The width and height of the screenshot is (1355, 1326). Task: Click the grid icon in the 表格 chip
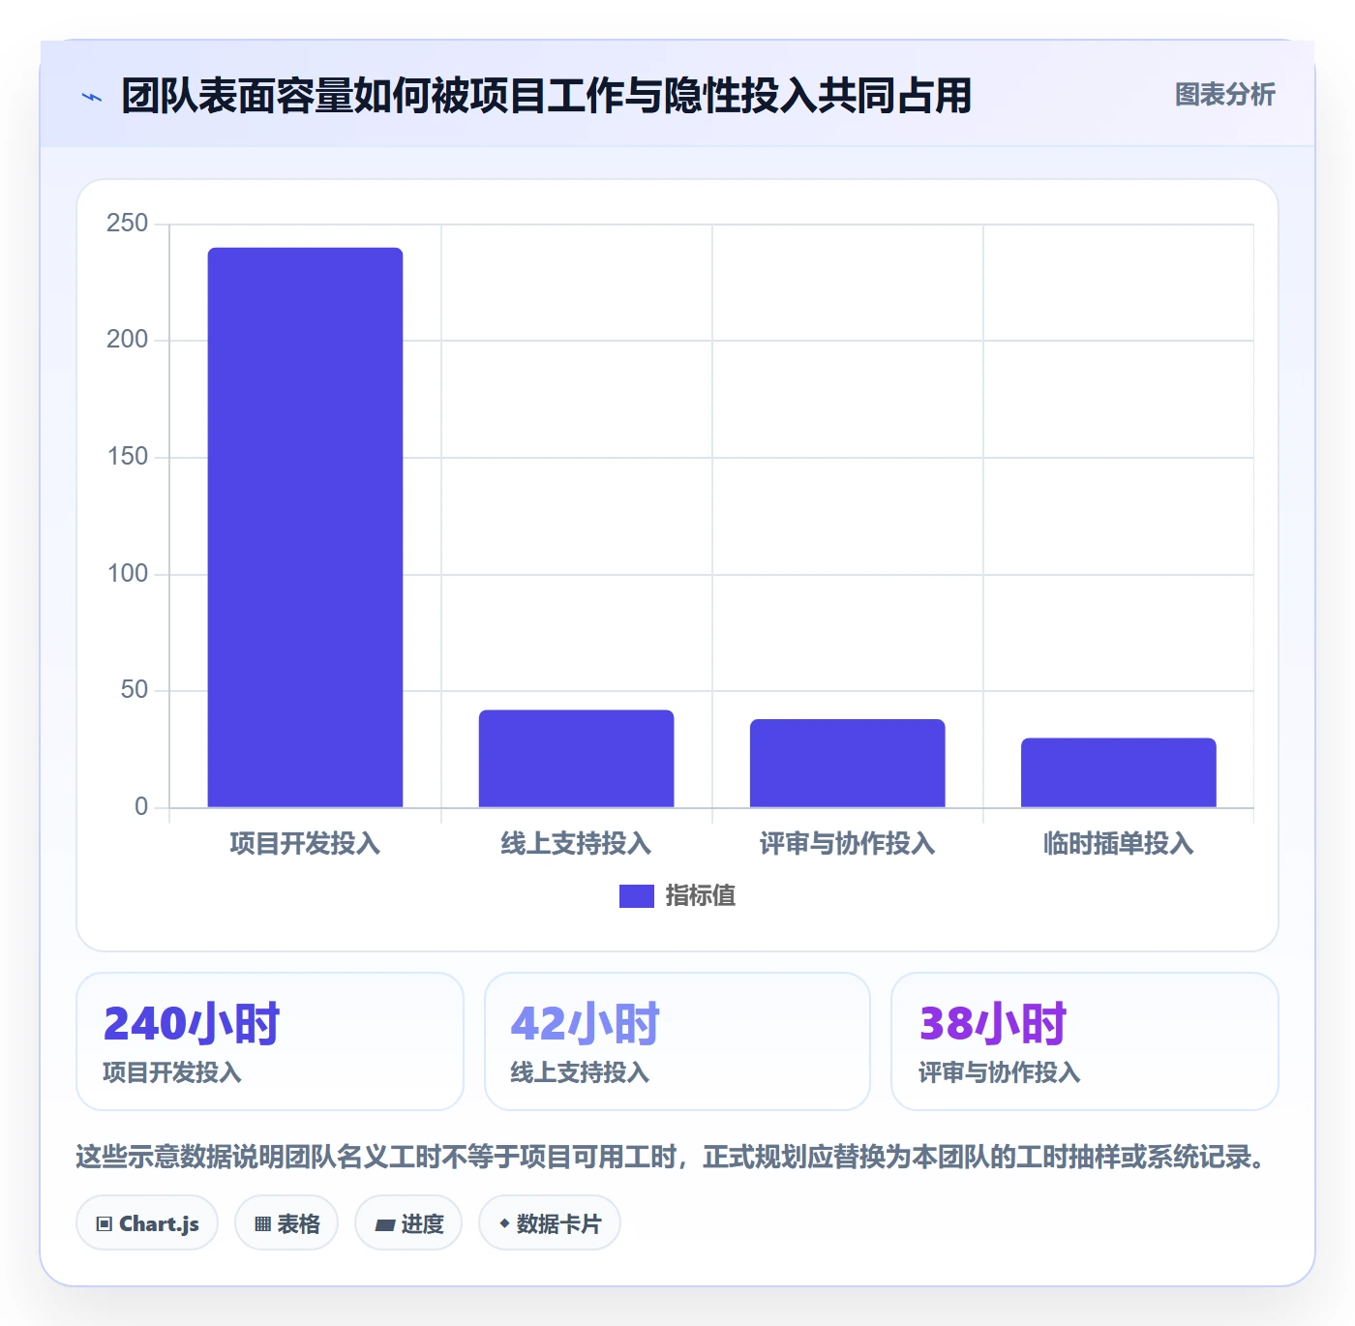(262, 1224)
